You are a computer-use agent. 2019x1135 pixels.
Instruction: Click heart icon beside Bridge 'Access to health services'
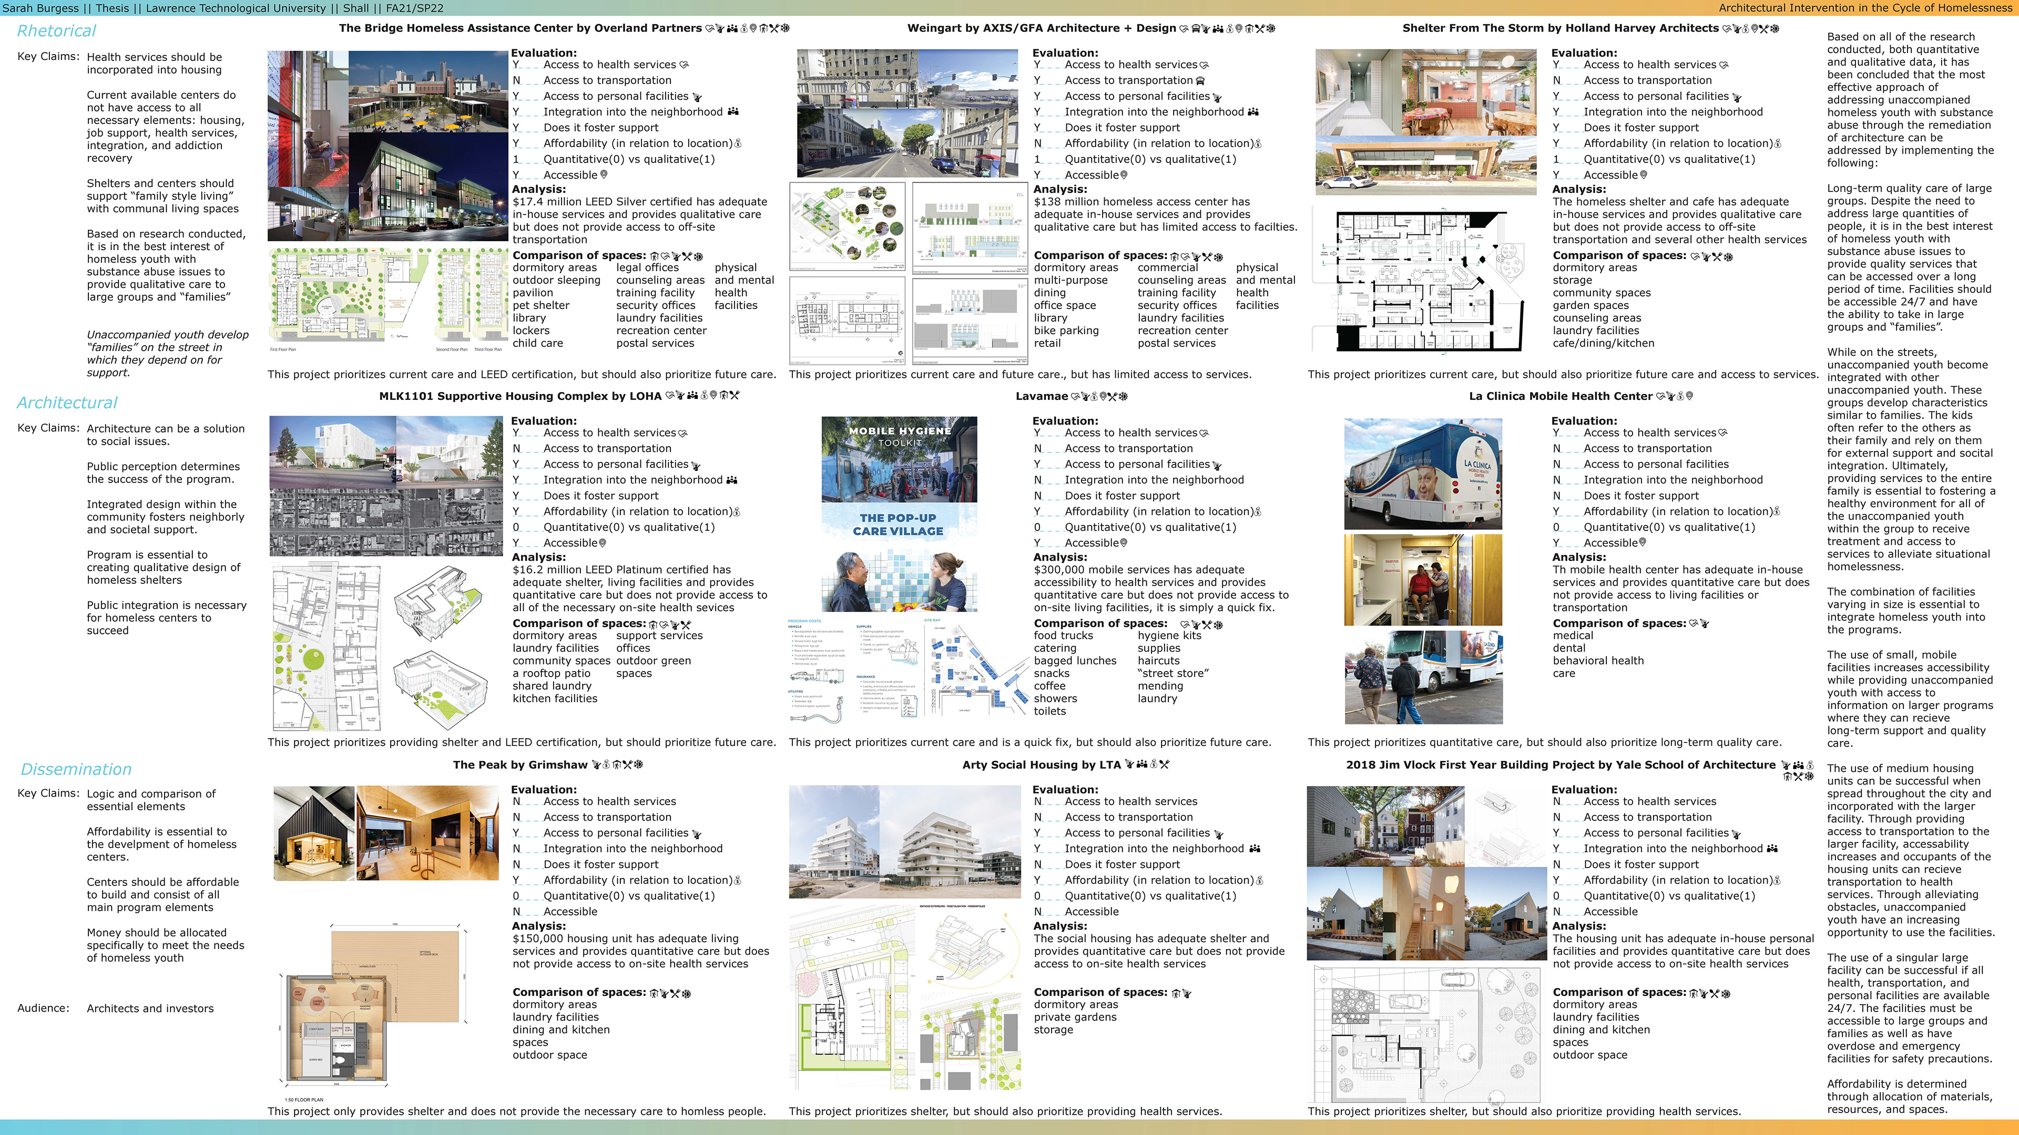pyautogui.click(x=684, y=65)
